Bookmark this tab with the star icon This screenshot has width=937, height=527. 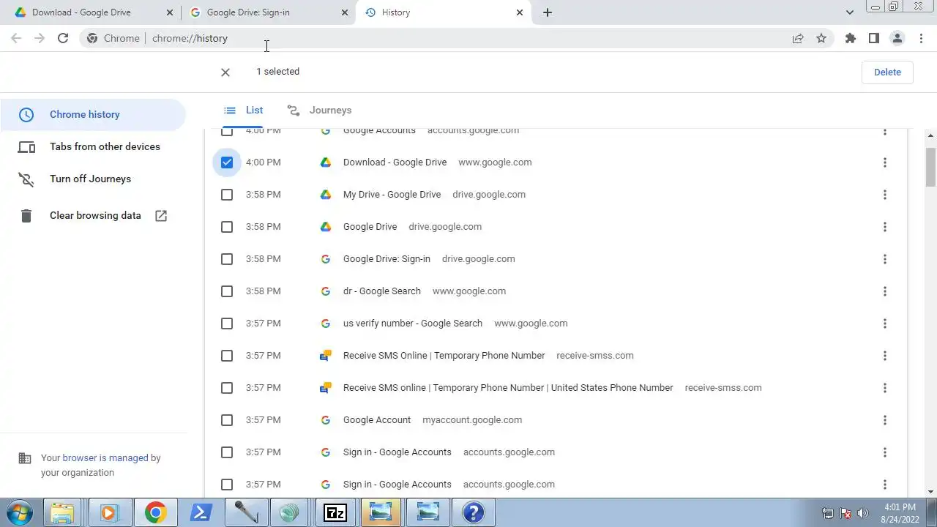tap(821, 39)
